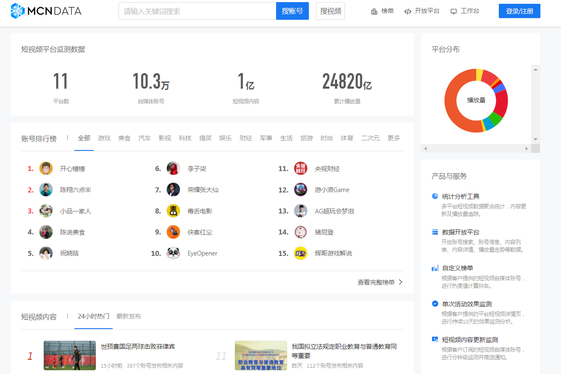Open EyeOpener panda avatar
561x374 pixels.
coord(173,253)
